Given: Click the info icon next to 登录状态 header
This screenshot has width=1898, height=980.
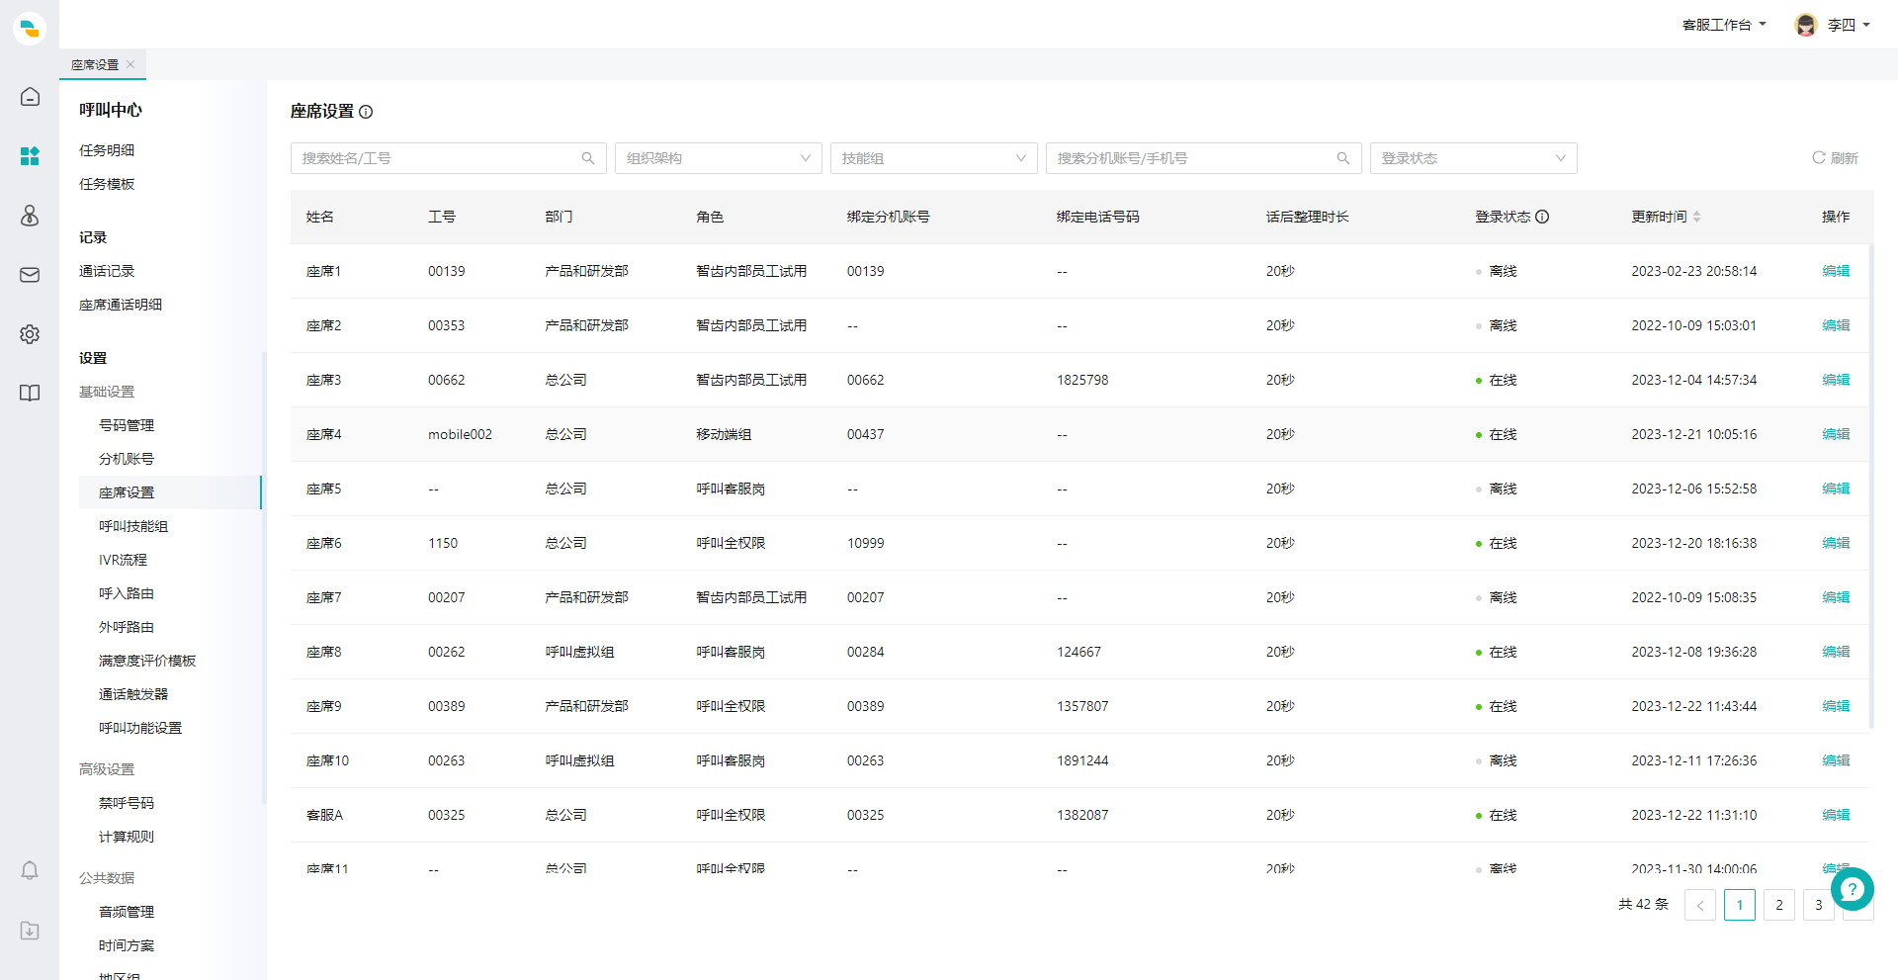Looking at the screenshot, I should click(1542, 217).
